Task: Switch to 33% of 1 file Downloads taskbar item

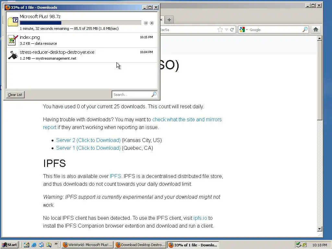Action: (x=193, y=245)
